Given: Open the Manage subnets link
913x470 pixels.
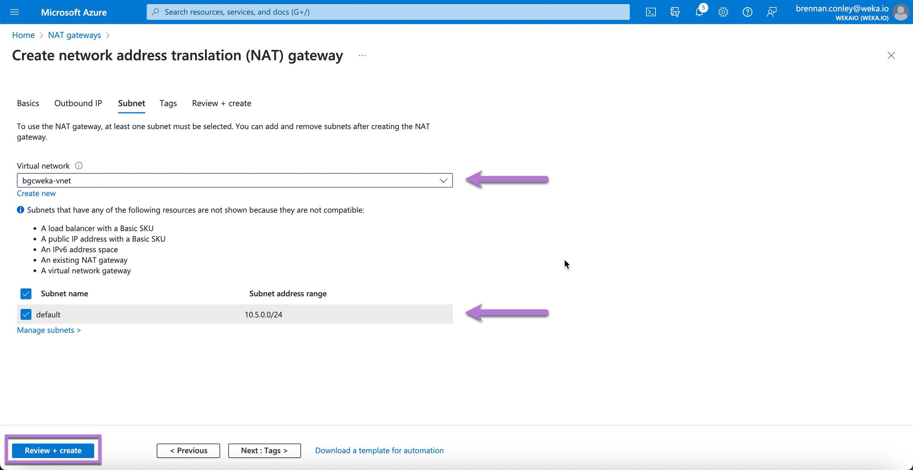Looking at the screenshot, I should pyautogui.click(x=49, y=330).
